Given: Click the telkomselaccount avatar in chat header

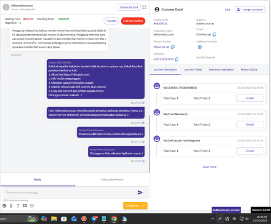Looking at the screenshot, I should click(6, 7).
